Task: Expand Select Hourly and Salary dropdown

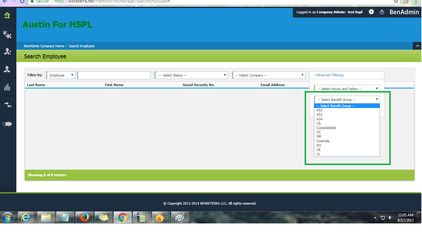Action: (347, 89)
